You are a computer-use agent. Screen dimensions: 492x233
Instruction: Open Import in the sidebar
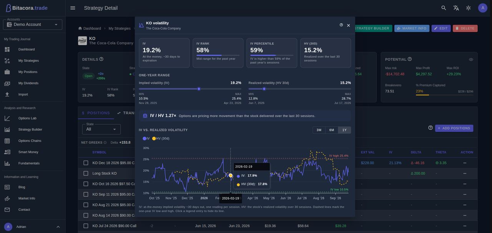click(x=33, y=94)
